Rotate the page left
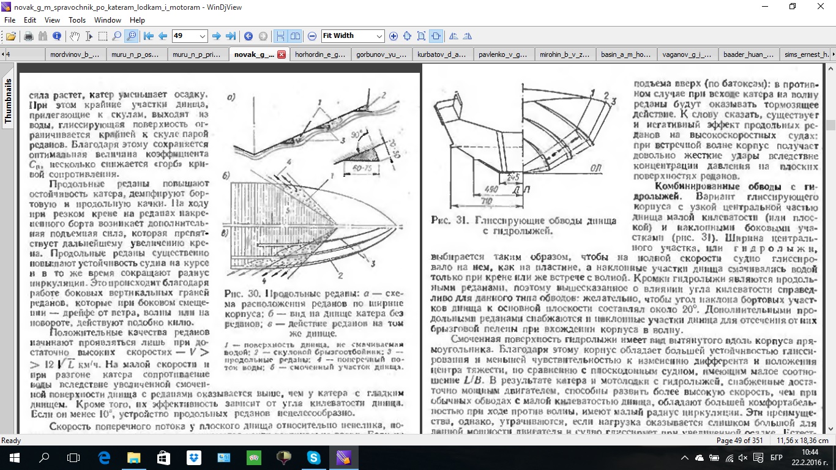 click(453, 36)
